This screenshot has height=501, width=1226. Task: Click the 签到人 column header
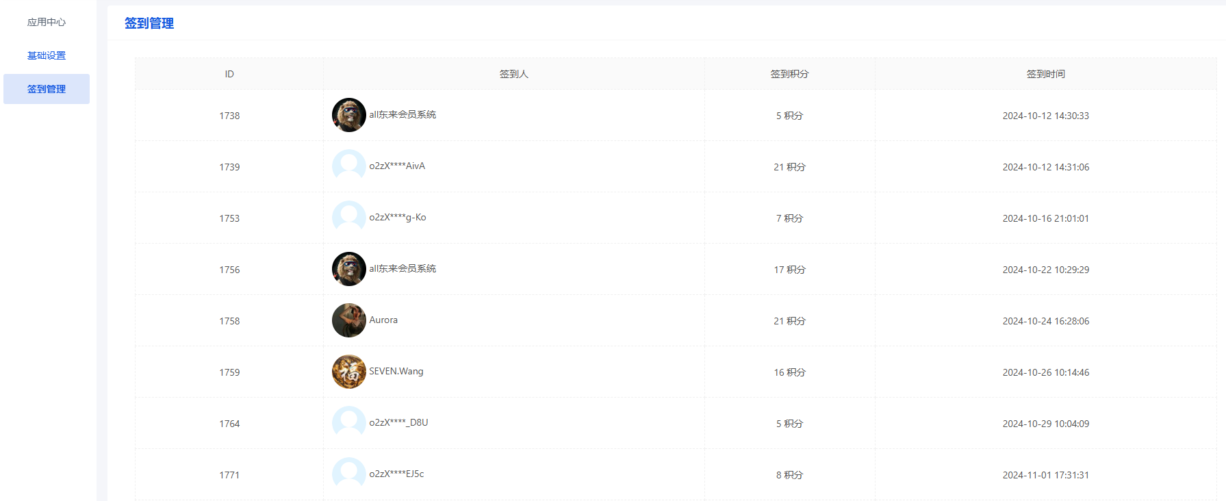(x=513, y=74)
